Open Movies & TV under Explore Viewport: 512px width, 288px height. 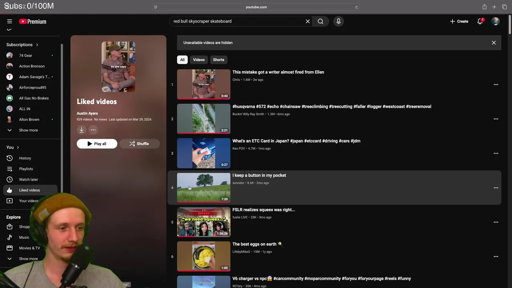point(30,248)
